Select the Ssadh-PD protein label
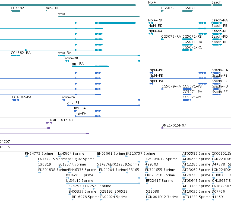 click(x=220, y=86)
